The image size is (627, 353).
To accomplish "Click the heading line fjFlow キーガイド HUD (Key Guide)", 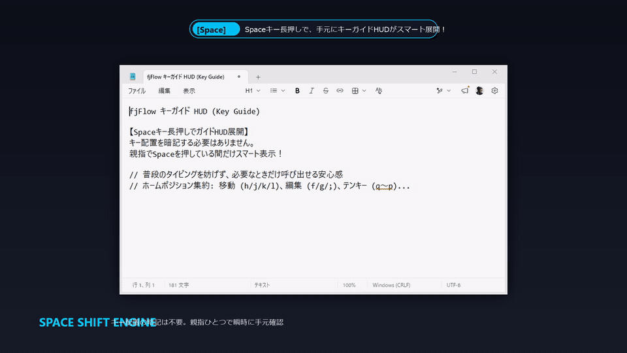I will pos(195,111).
